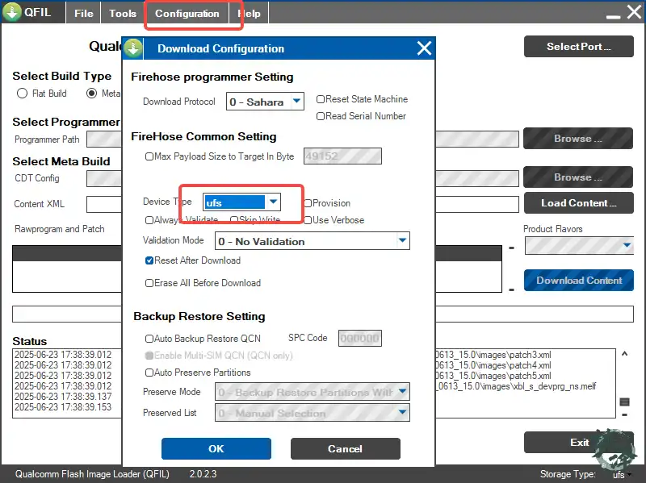Click Browse for Programmer Path
646x483 pixels.
(578, 138)
